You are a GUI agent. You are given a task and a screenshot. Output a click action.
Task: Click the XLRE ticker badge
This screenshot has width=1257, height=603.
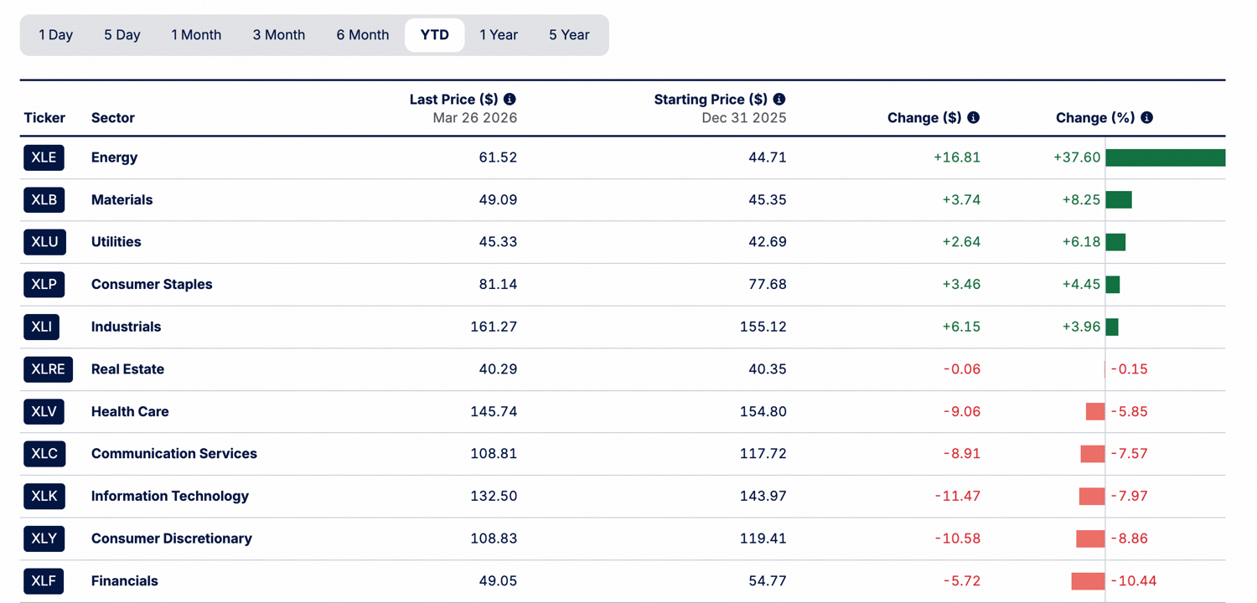pos(48,369)
